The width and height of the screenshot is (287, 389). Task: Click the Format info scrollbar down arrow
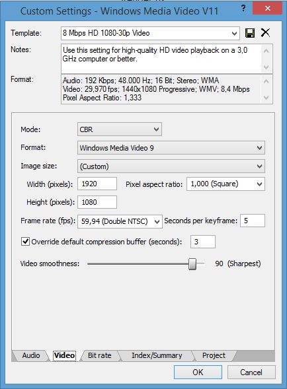(x=266, y=98)
